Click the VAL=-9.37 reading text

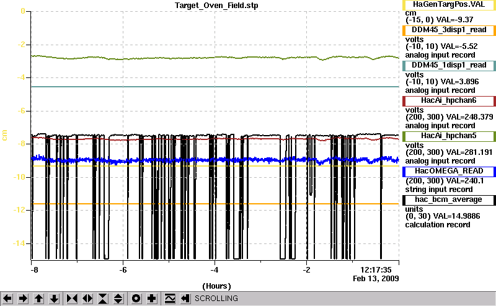tap(454, 20)
